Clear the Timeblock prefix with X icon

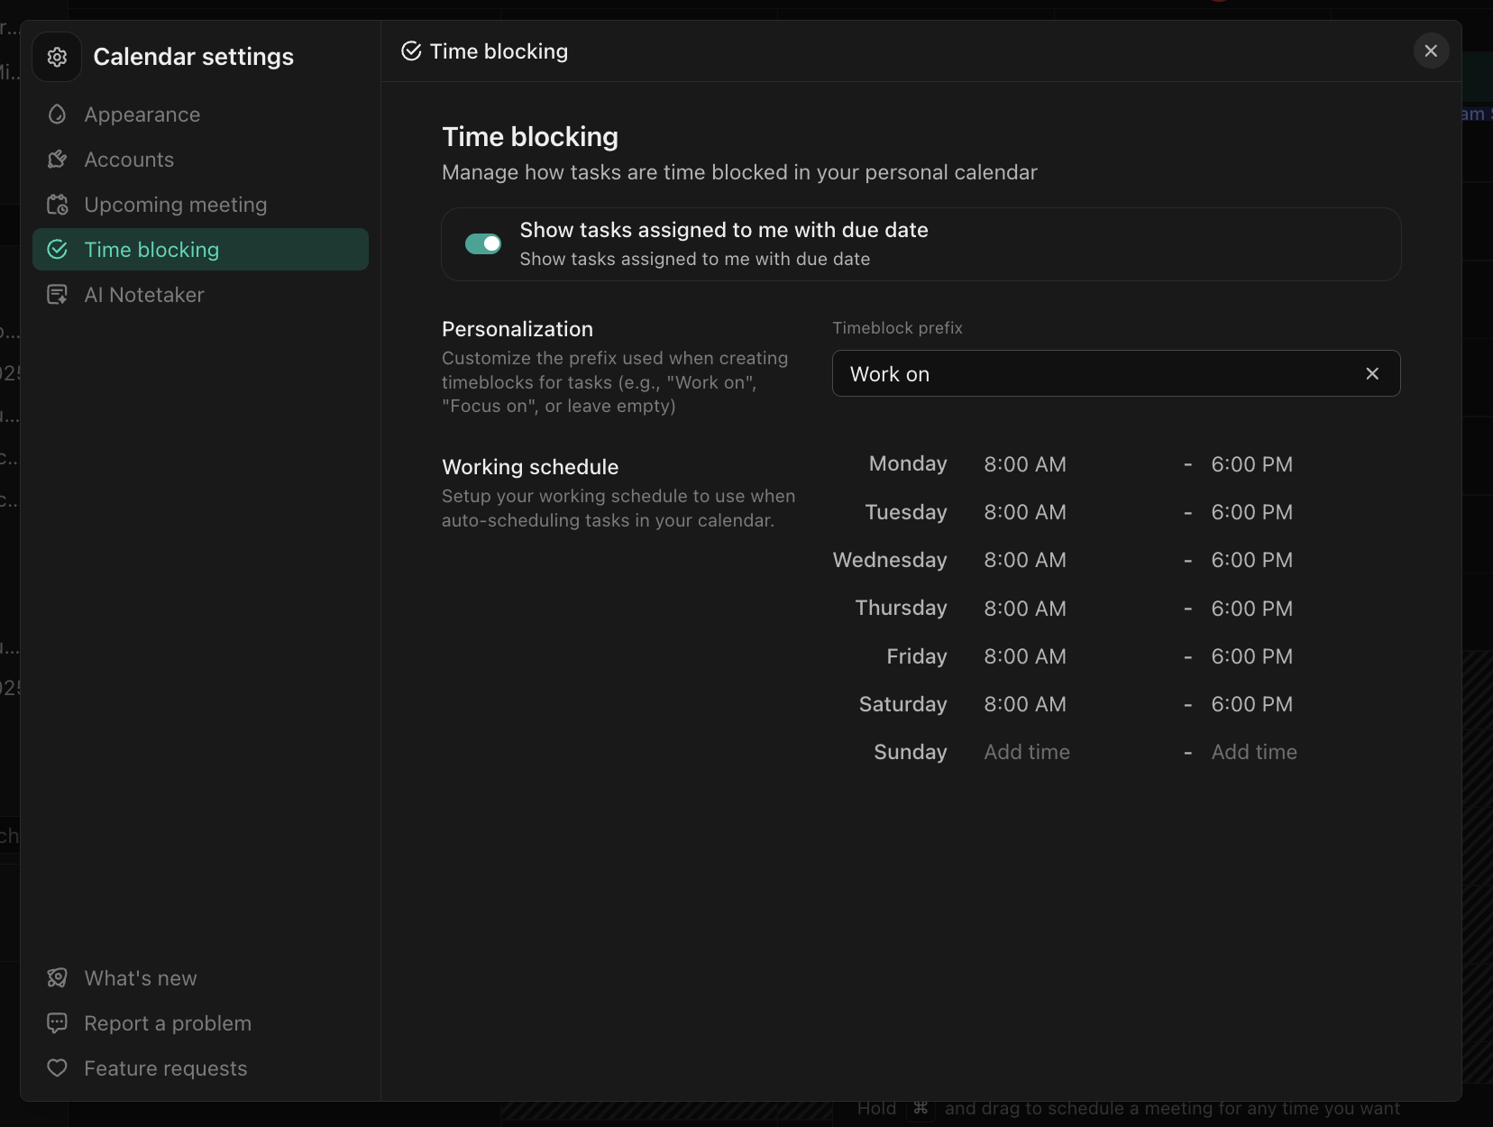pyautogui.click(x=1372, y=373)
